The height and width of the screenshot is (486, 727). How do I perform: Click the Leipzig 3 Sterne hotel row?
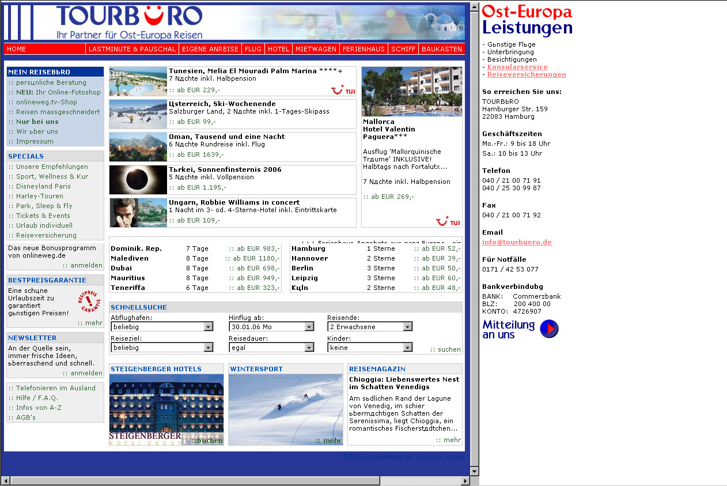click(x=376, y=278)
